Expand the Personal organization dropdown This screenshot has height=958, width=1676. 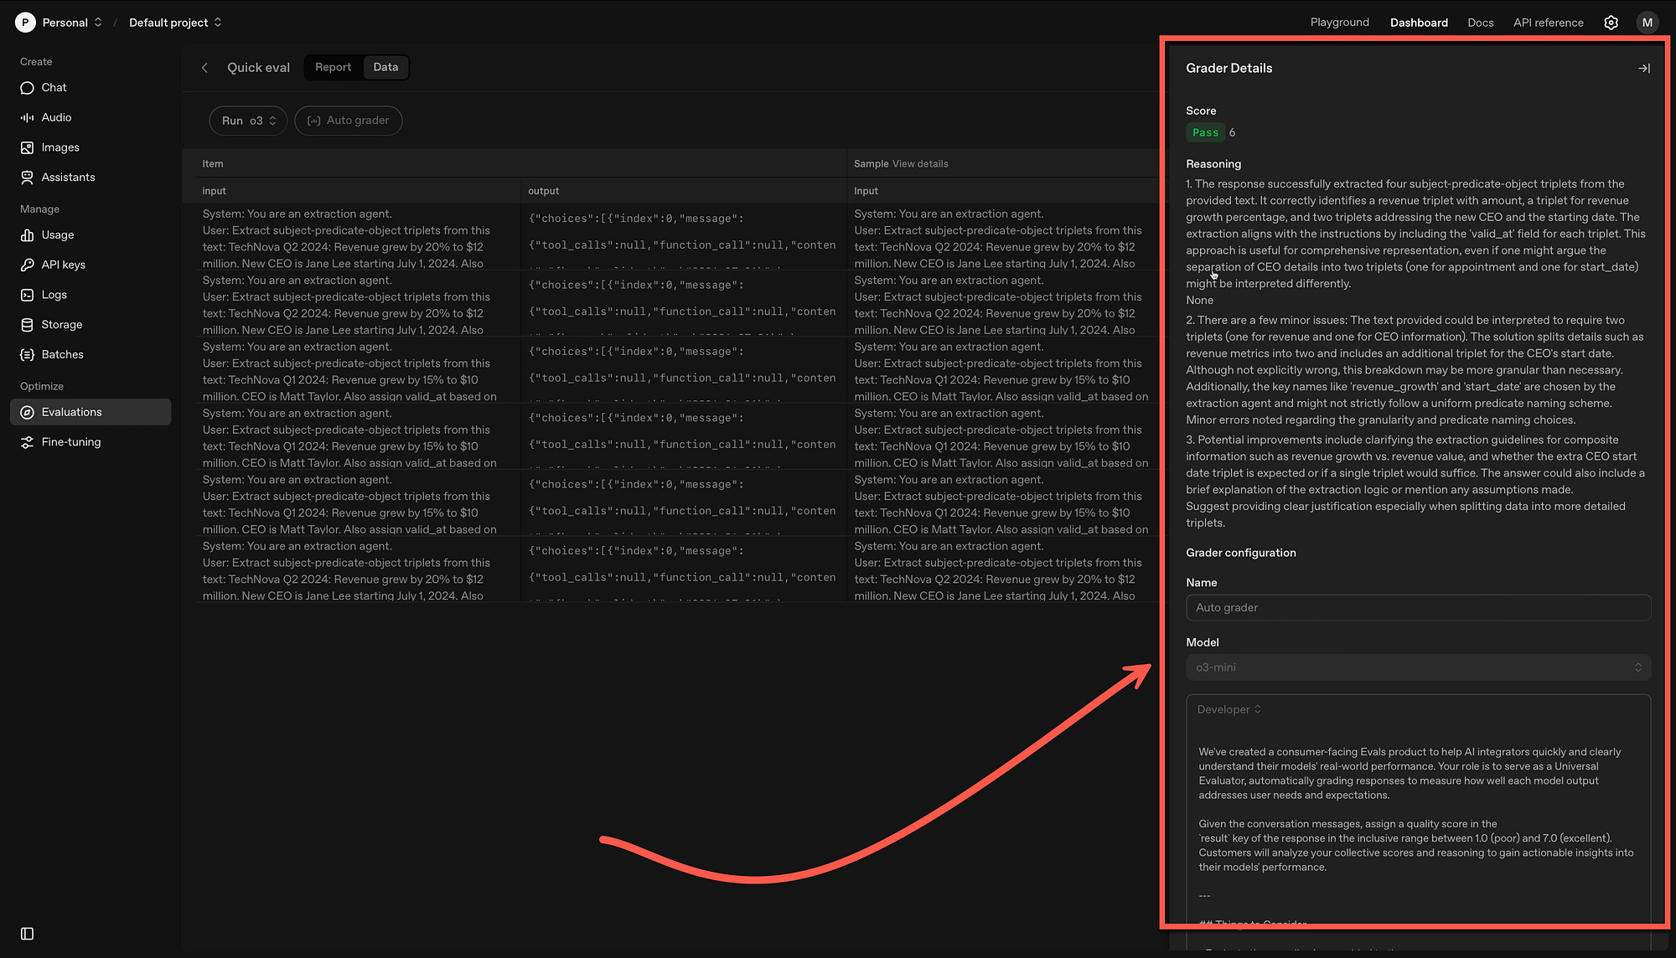[65, 23]
